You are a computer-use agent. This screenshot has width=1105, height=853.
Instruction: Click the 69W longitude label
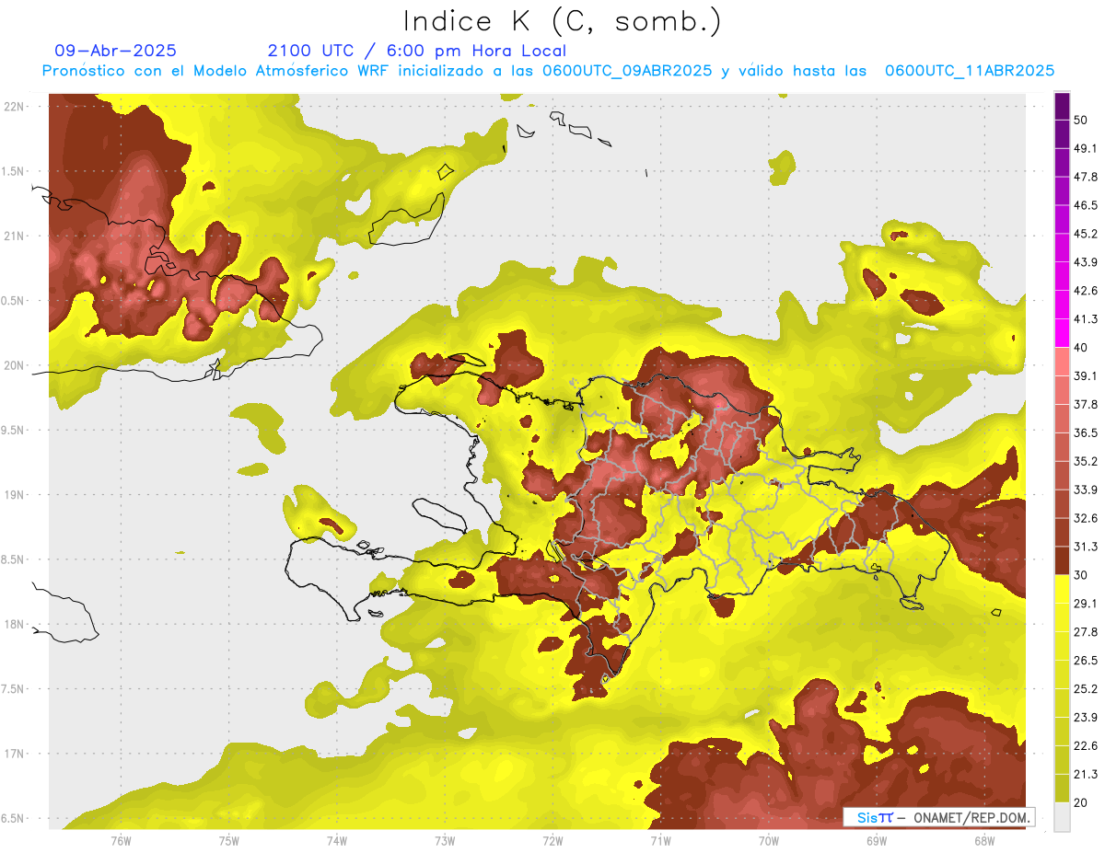coord(877,841)
